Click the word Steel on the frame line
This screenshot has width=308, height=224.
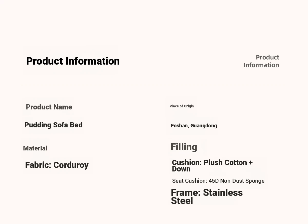(182, 201)
